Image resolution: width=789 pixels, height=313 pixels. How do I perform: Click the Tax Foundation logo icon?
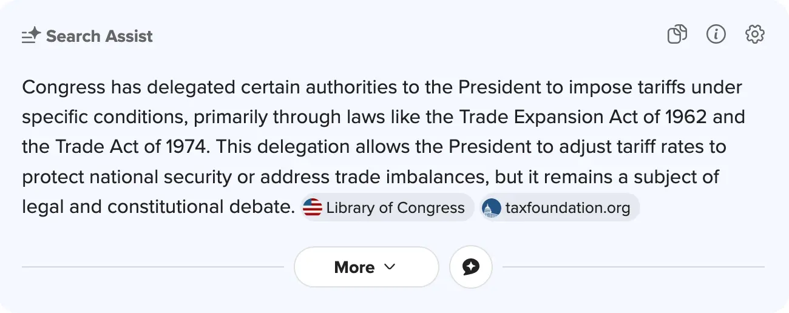click(491, 208)
